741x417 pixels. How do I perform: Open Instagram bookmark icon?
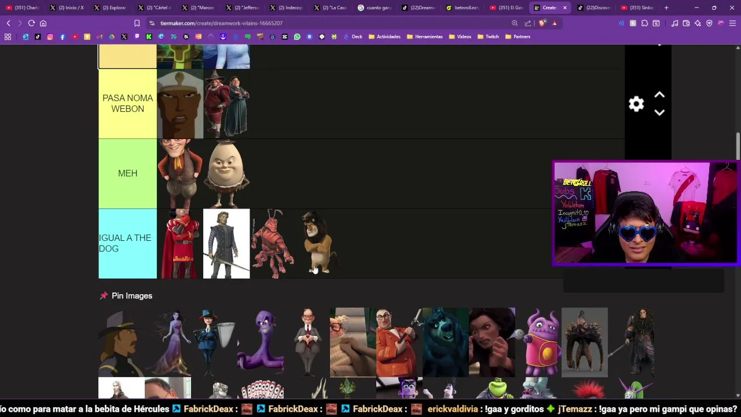(50, 36)
